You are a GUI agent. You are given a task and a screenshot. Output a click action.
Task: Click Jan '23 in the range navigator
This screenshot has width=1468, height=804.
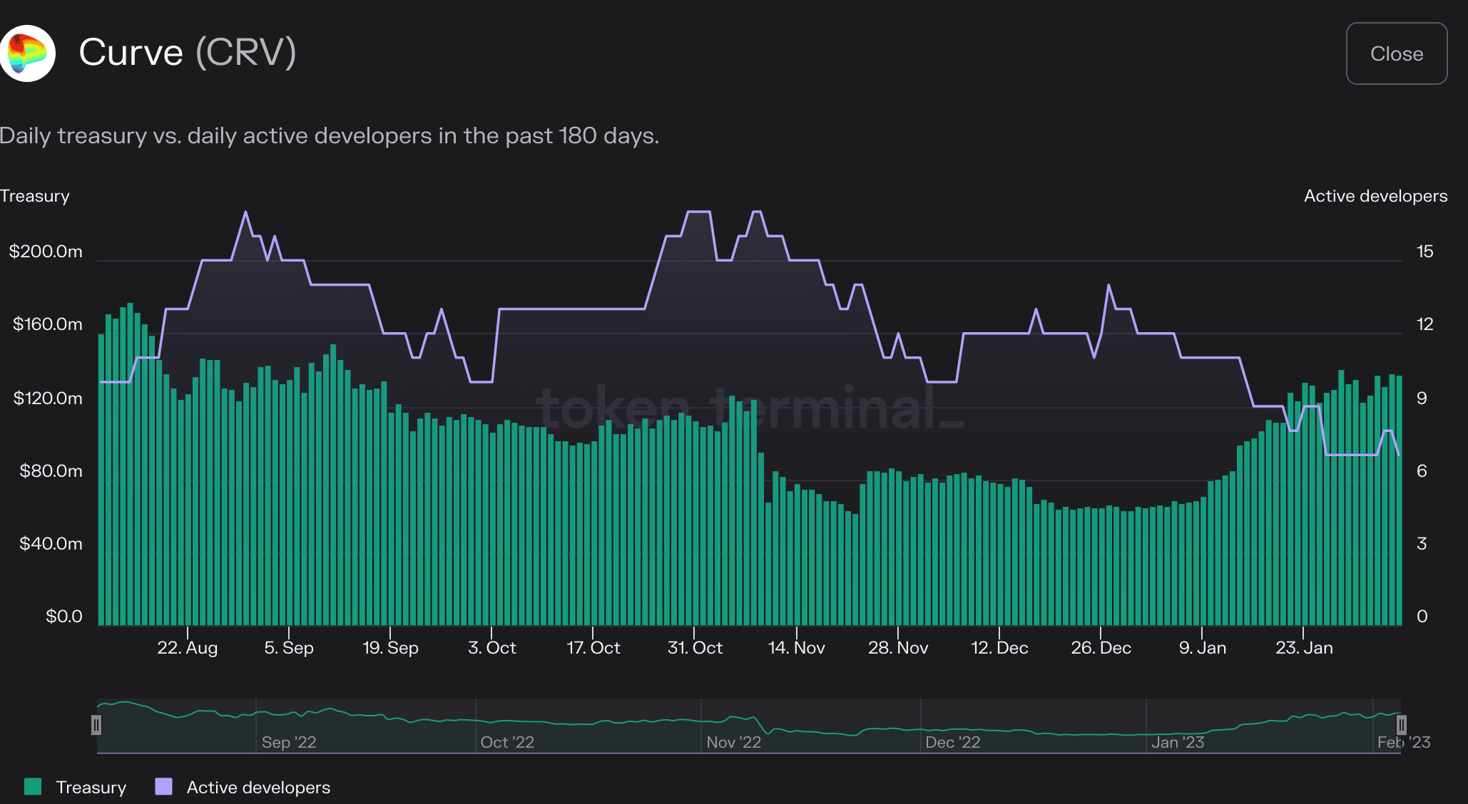point(1178,742)
